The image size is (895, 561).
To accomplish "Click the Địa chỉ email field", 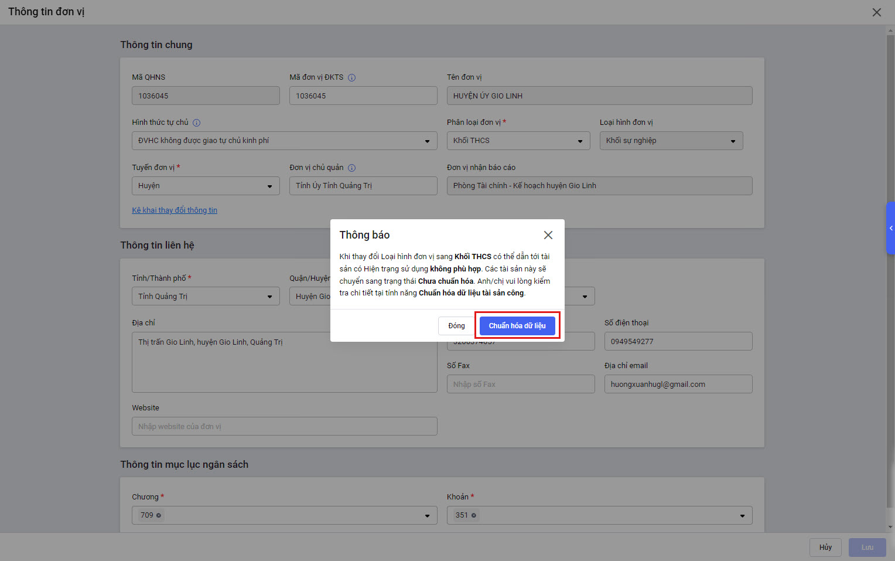I will [678, 385].
